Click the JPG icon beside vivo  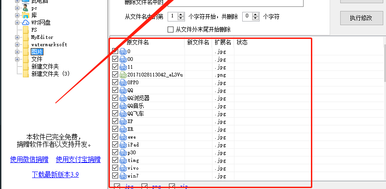point(123,168)
